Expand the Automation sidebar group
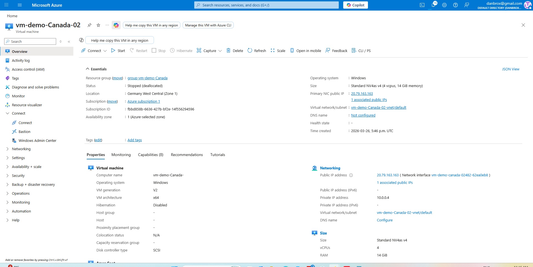Viewport: 533px width, 267px height. pos(8,211)
